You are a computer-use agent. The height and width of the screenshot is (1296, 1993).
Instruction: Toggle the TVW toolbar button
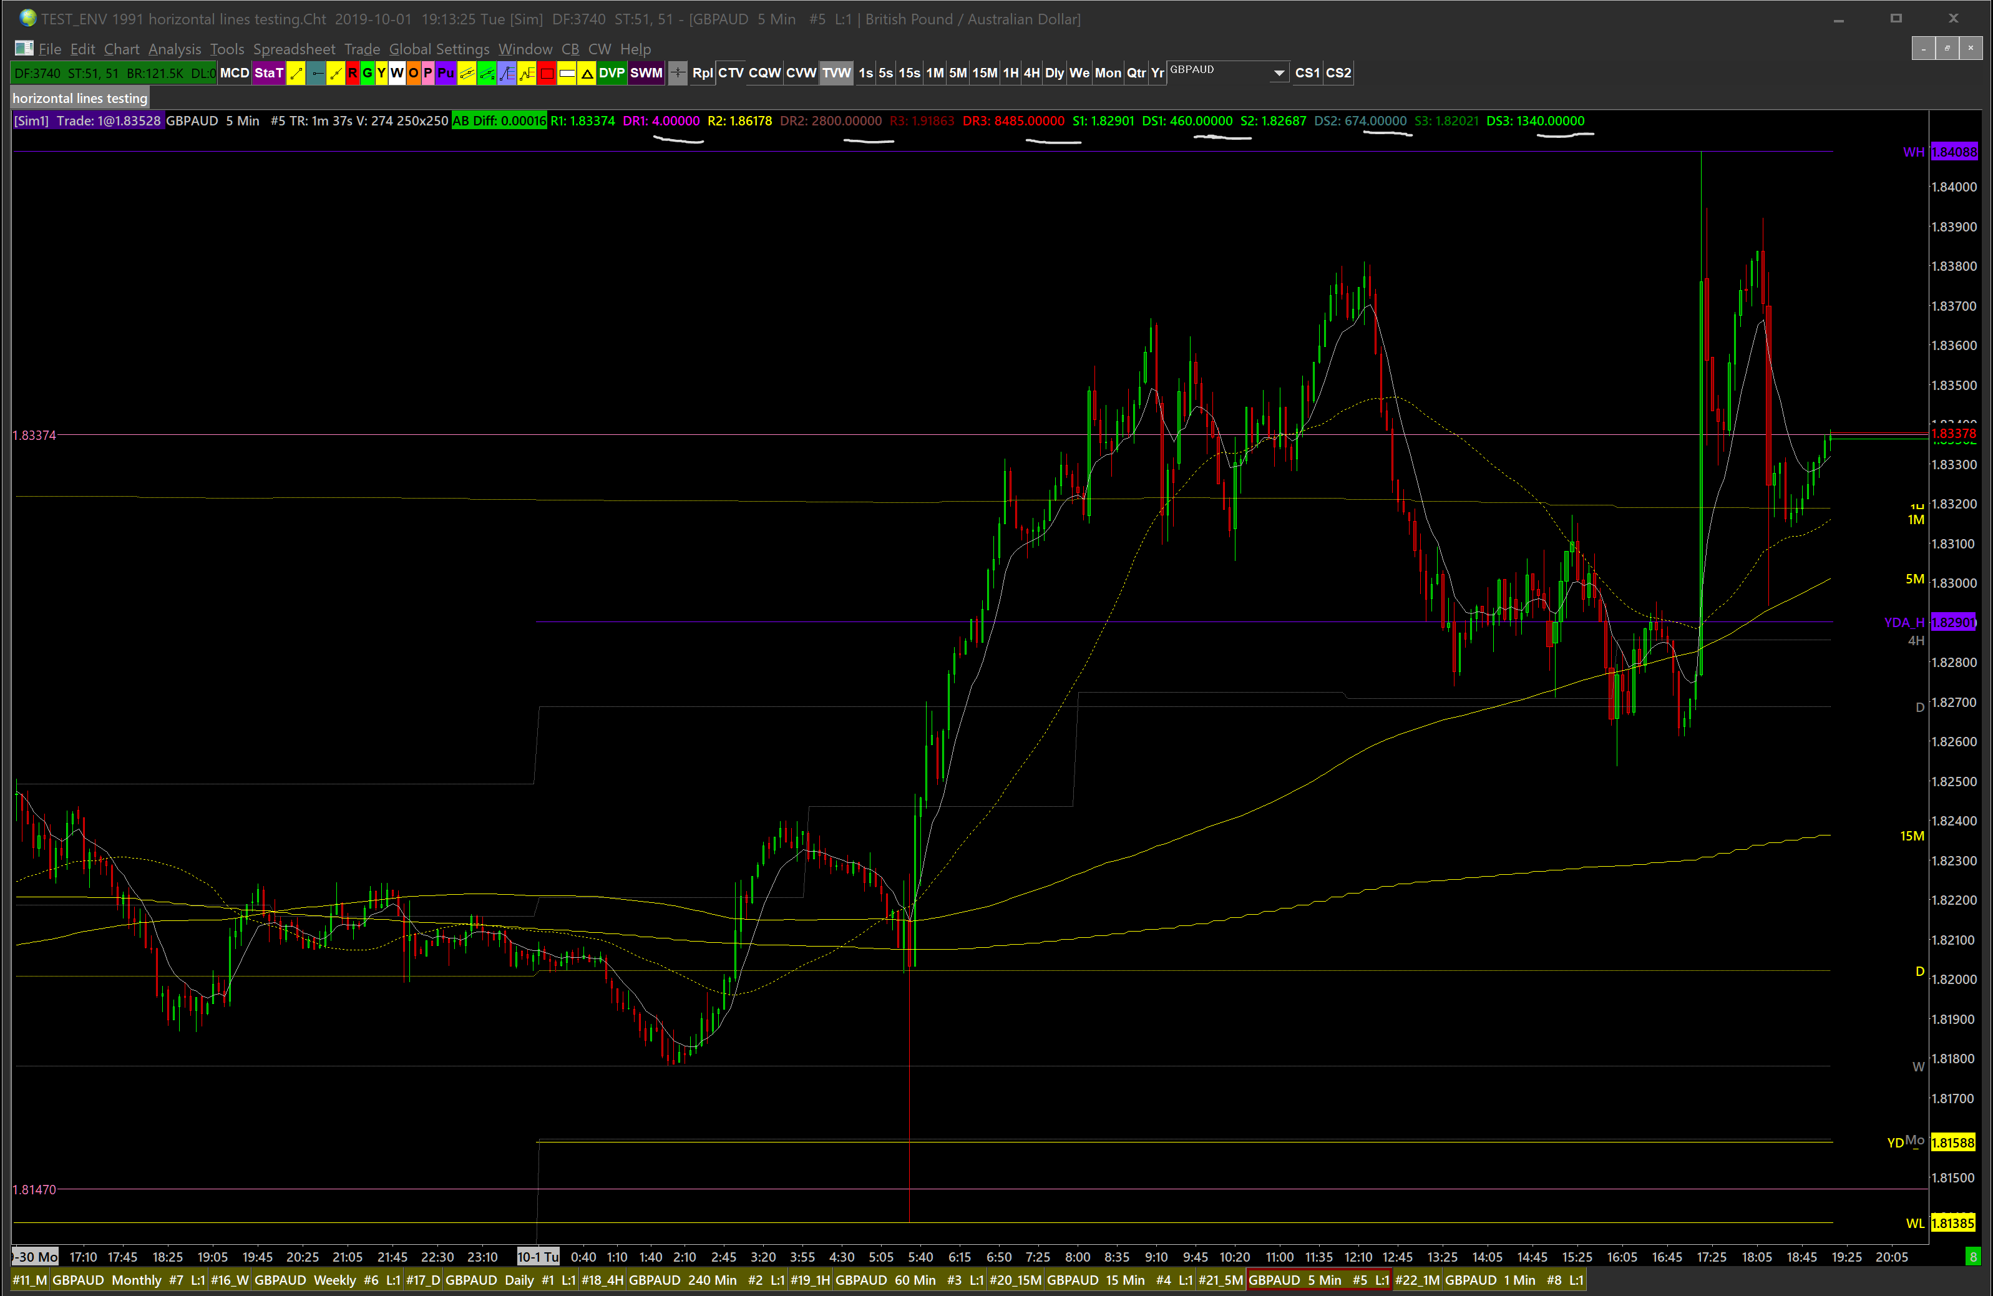click(x=836, y=74)
